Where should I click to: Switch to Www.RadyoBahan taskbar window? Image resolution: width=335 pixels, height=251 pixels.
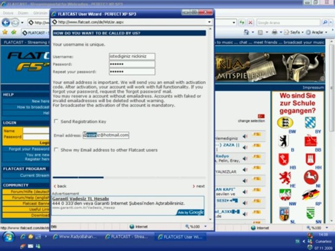[75, 237]
